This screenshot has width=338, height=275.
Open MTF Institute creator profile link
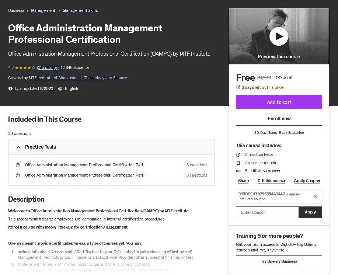tap(78, 78)
